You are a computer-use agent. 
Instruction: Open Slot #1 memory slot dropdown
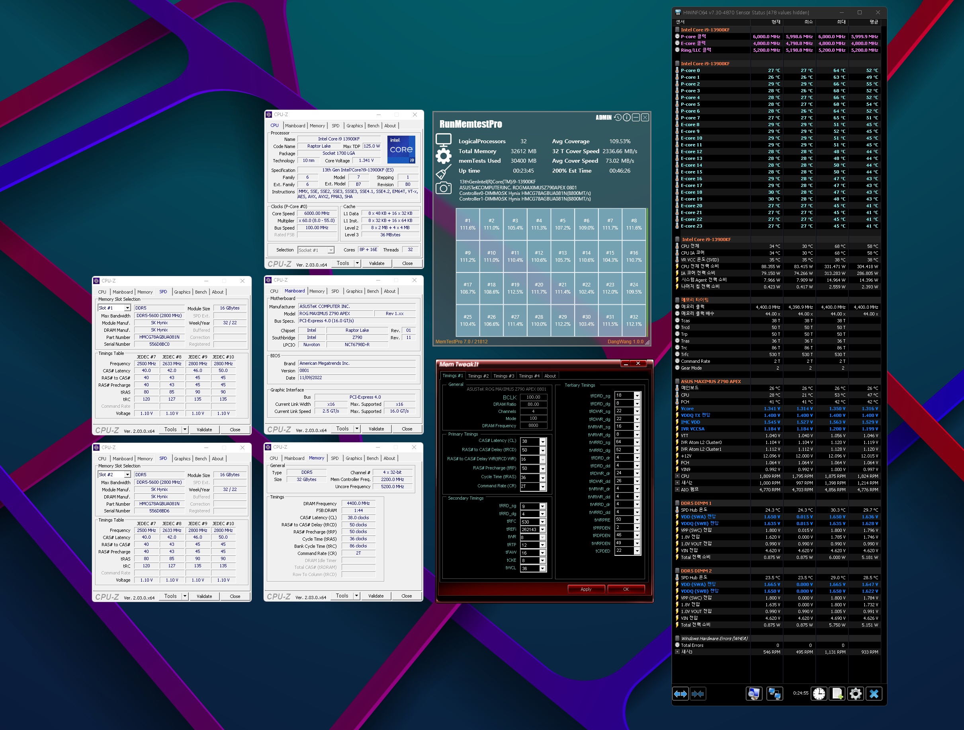pyautogui.click(x=127, y=308)
